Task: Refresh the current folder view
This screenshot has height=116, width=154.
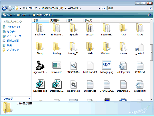Action: point(104,8)
